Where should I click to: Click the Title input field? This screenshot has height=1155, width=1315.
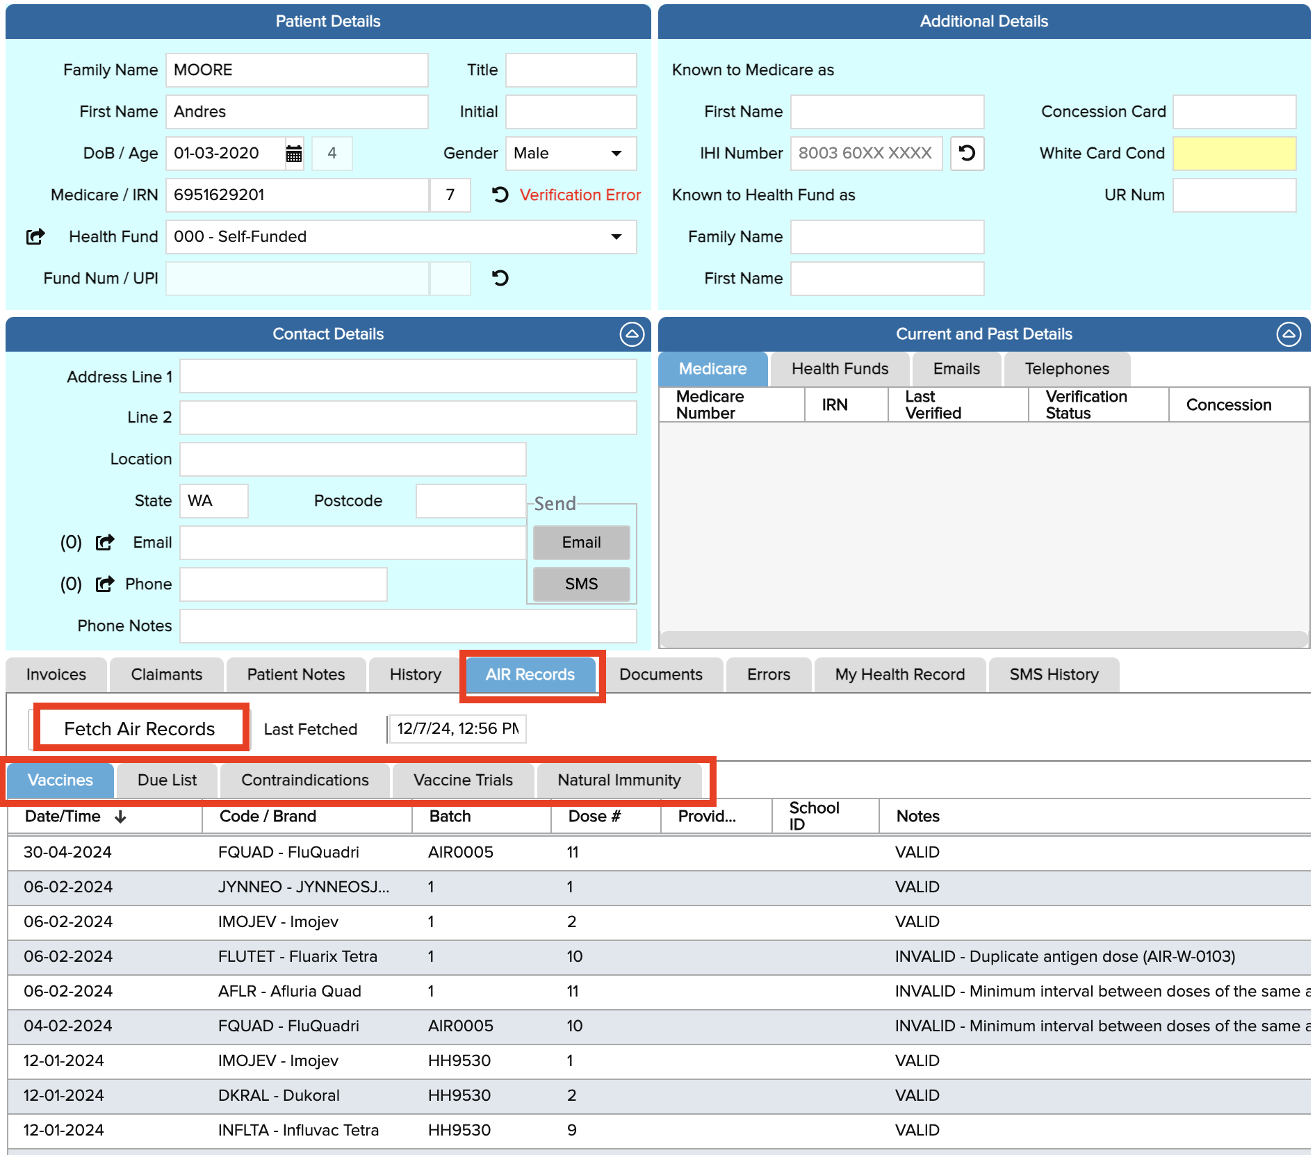(571, 70)
